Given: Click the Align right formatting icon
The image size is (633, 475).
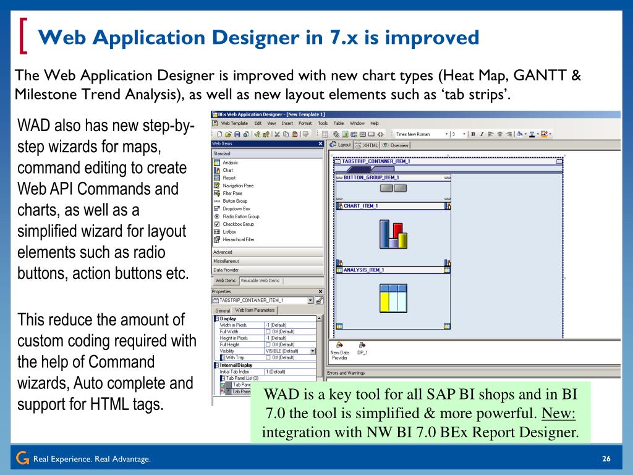Looking at the screenshot, I should [x=509, y=134].
